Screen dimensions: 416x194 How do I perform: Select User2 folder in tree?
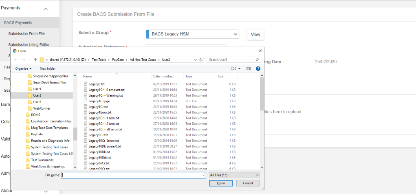point(37,95)
